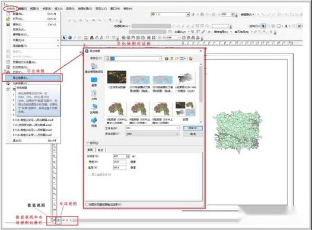This screenshot has width=312, height=230.
Task: Open the file name combo box dropdown arrow
Action: (x=177, y=128)
